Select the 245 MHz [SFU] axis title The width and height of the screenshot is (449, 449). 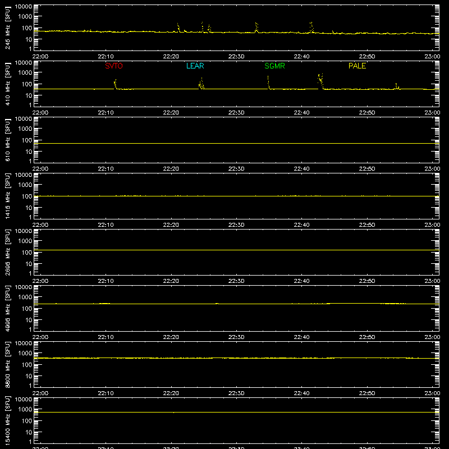(7, 28)
